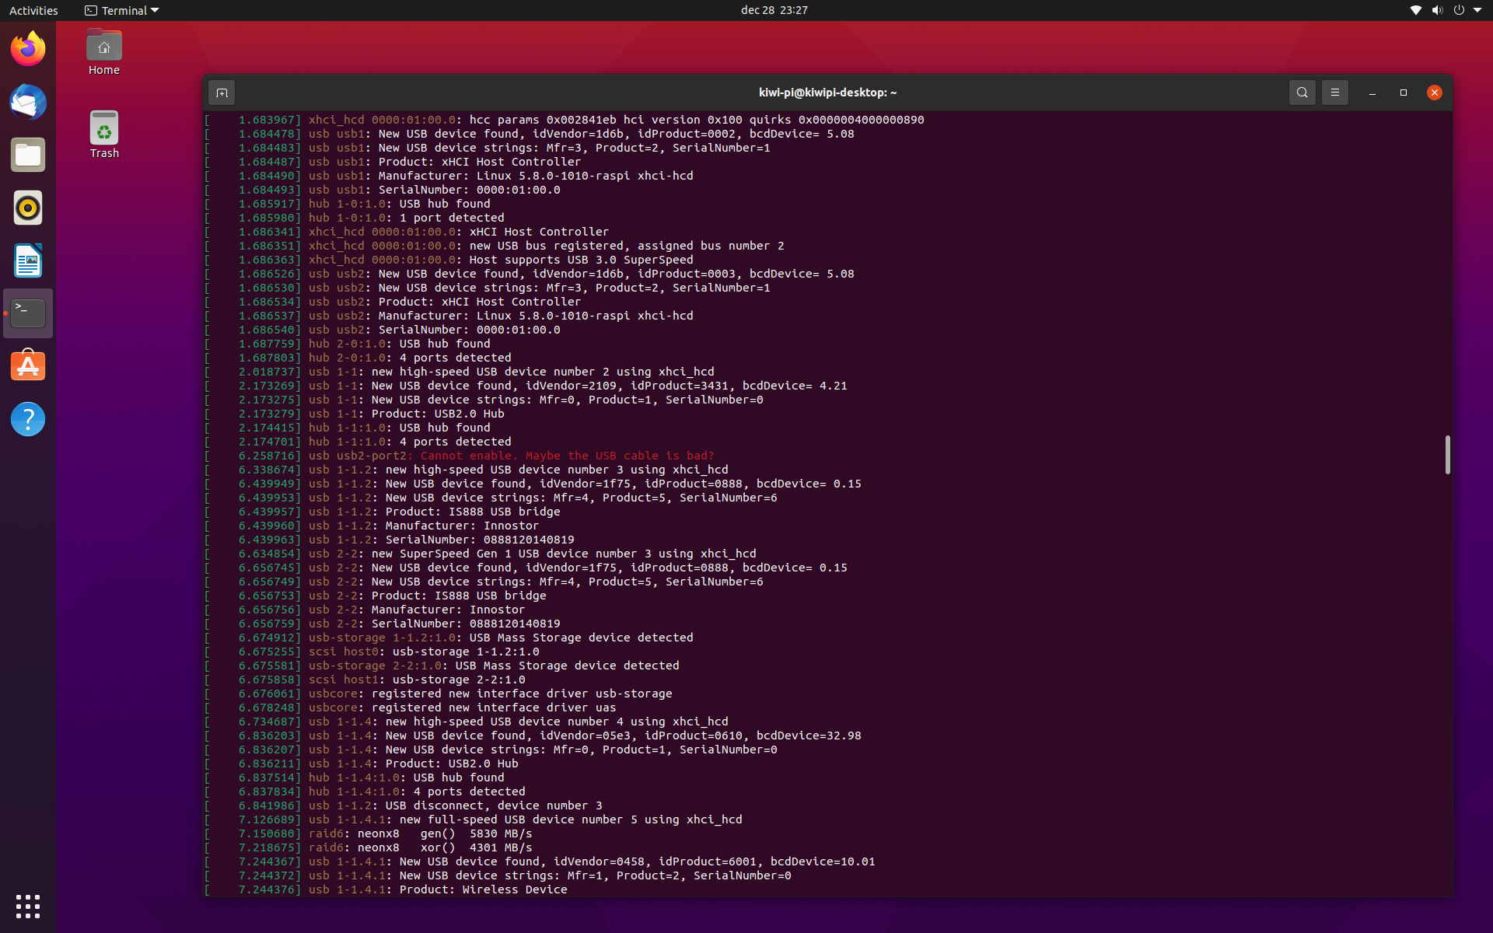The height and width of the screenshot is (933, 1493).
Task: Click the terminal search icon
Action: click(x=1302, y=93)
